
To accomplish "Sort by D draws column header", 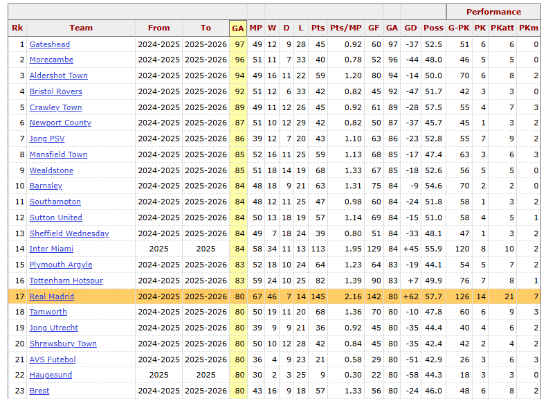I will point(286,28).
